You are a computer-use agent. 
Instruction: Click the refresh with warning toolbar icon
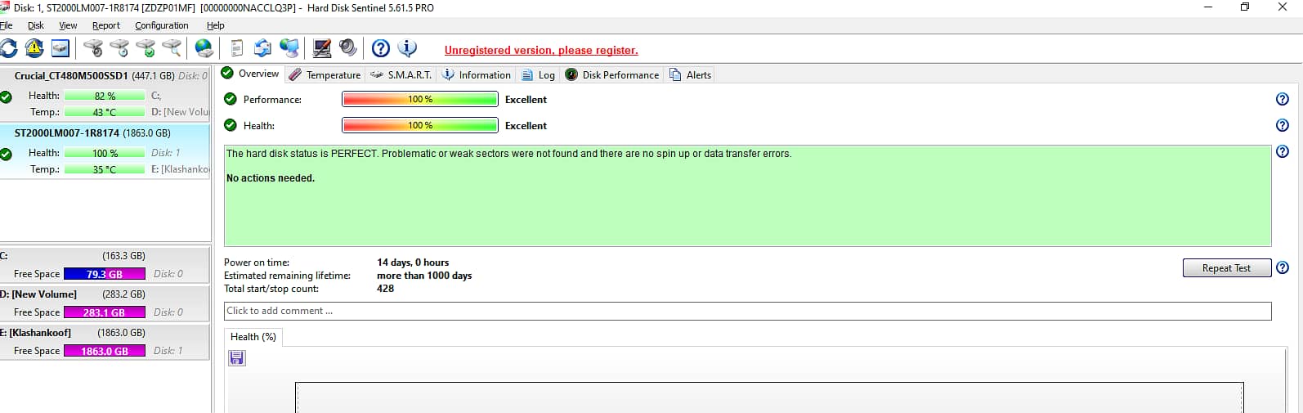coord(34,48)
